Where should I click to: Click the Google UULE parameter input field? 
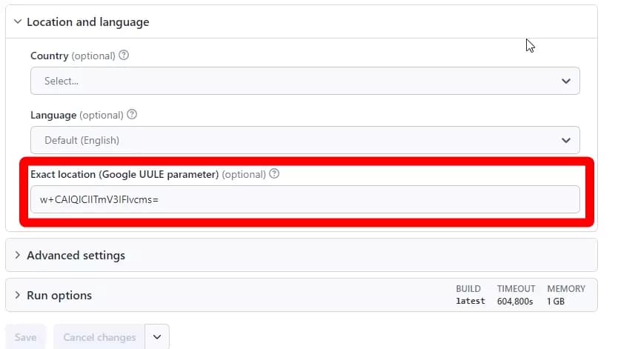tap(305, 199)
